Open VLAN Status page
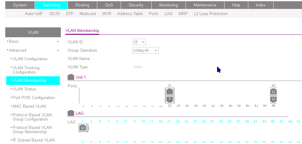 click(24, 89)
